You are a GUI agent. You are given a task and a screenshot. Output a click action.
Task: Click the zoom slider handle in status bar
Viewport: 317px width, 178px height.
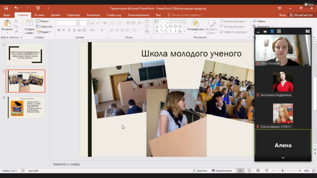click(282, 171)
